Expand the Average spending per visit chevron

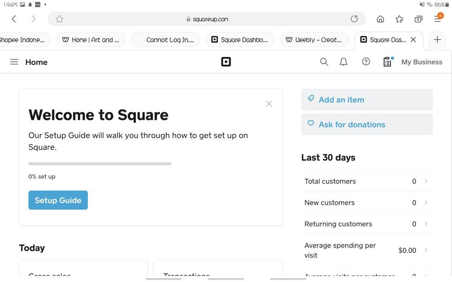pyautogui.click(x=426, y=250)
